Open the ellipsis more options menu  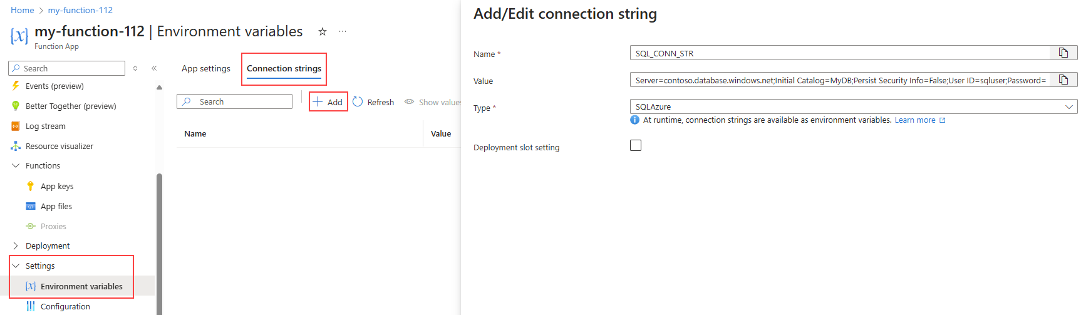click(x=343, y=31)
